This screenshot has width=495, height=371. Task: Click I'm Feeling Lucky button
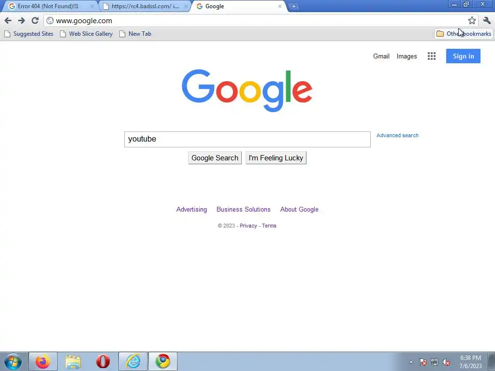pyautogui.click(x=276, y=158)
